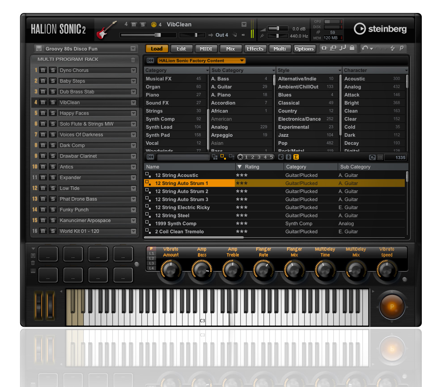Click the user content person icon
Screen dimensions: 437x387
289,157
